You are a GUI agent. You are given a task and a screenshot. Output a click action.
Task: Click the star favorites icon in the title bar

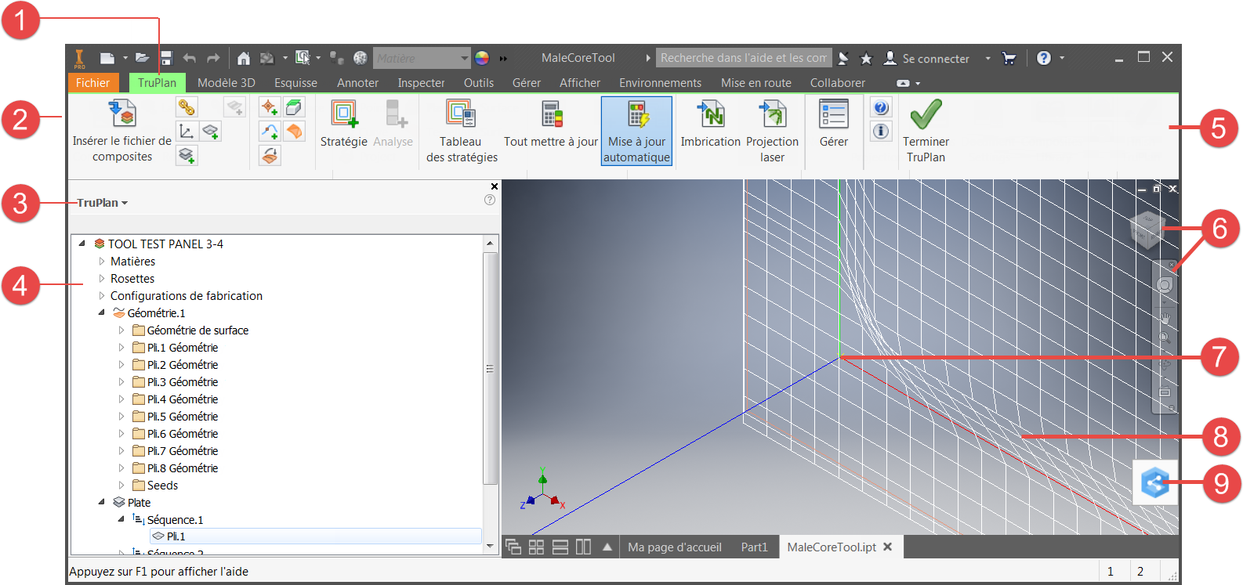click(866, 58)
